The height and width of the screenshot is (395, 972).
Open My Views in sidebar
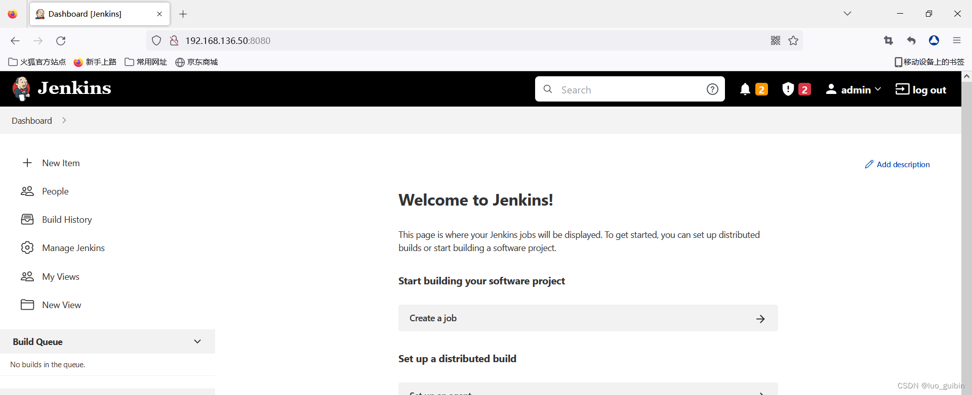[61, 277]
